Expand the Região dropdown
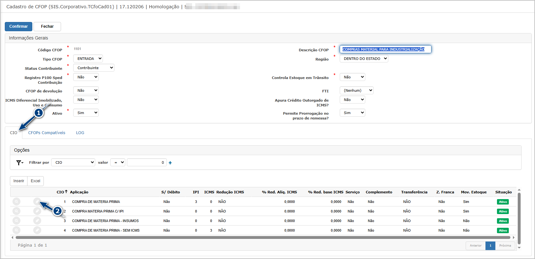 [364, 59]
